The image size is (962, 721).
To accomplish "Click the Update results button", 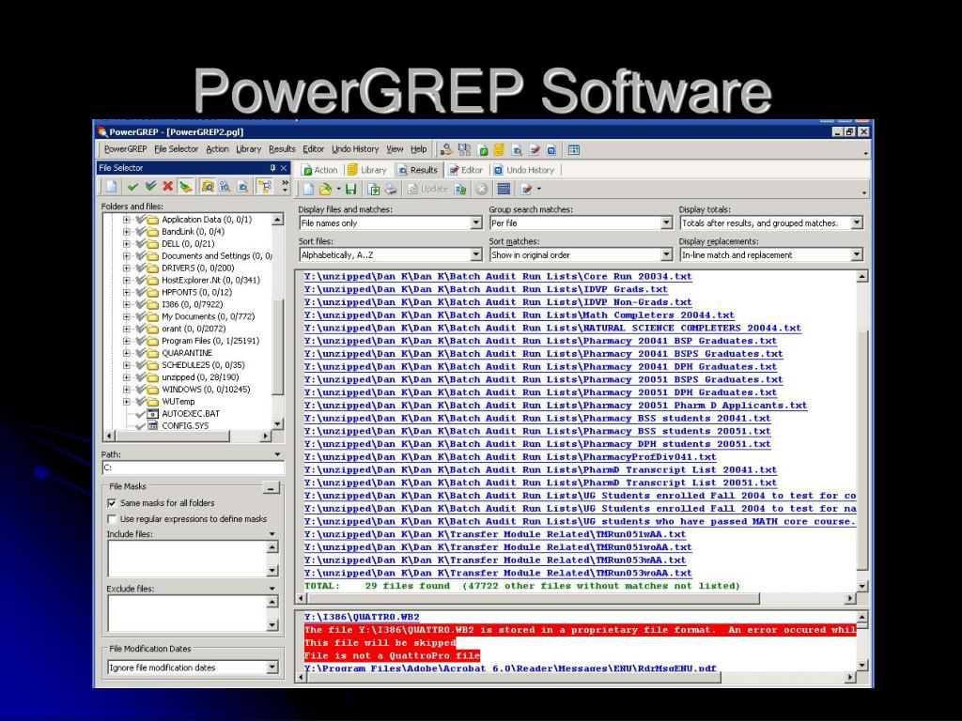I will pos(427,189).
